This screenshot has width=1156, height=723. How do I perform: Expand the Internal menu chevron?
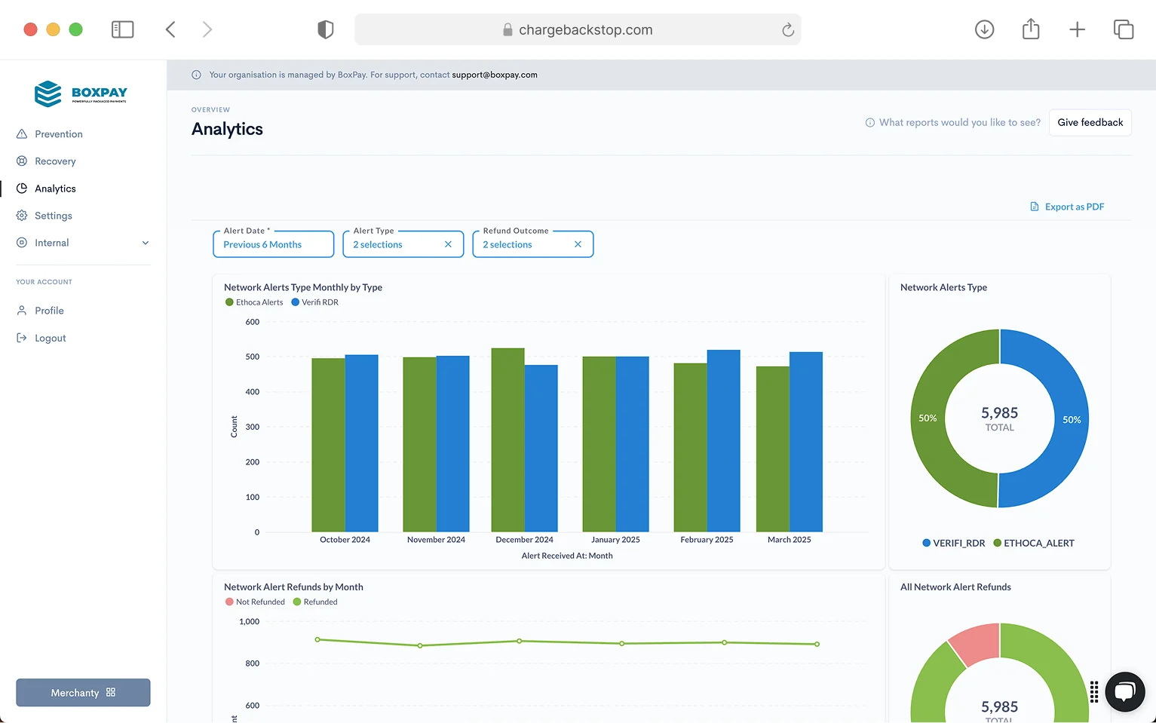point(146,243)
